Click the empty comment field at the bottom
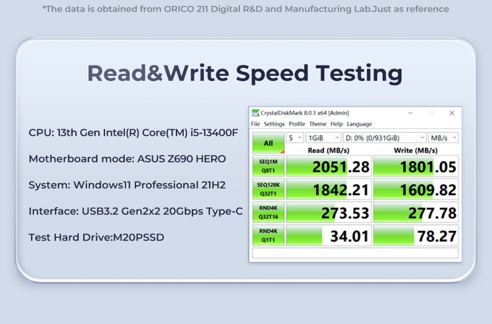 click(355, 253)
